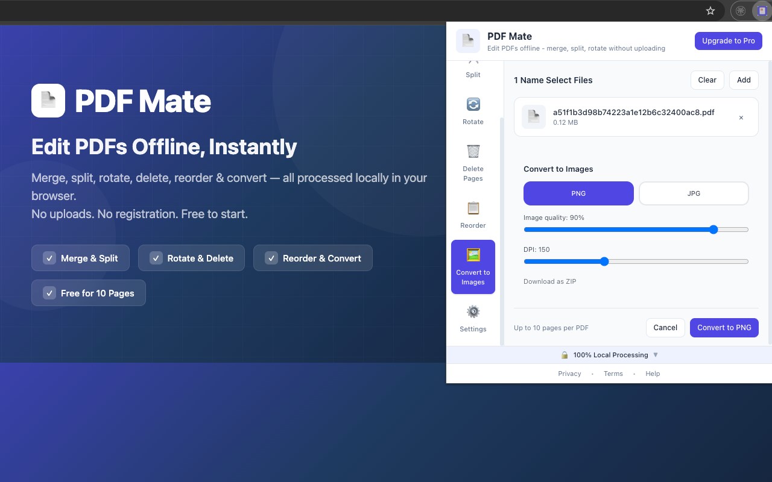772x482 pixels.
Task: Open the Rotate tool in sidebar
Action: (473, 111)
